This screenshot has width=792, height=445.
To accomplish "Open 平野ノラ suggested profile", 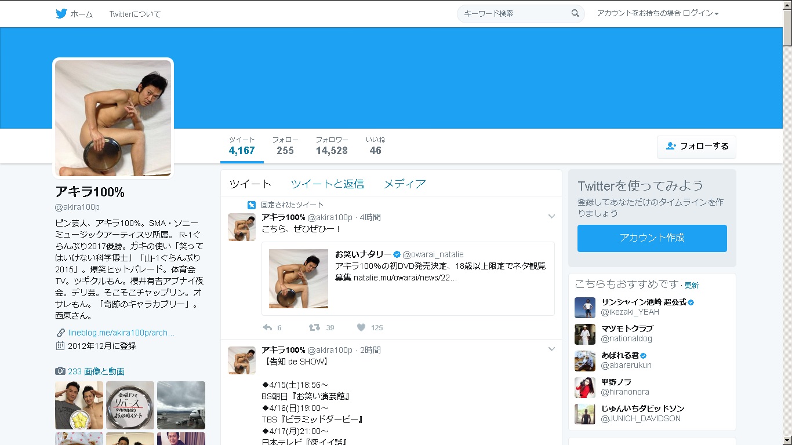I will point(616,382).
